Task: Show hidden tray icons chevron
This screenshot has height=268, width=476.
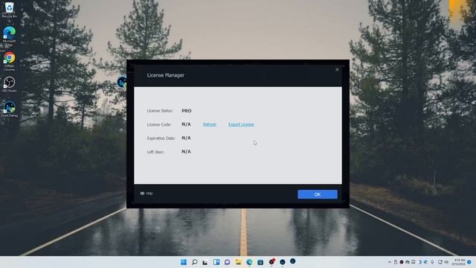Action: [390, 262]
